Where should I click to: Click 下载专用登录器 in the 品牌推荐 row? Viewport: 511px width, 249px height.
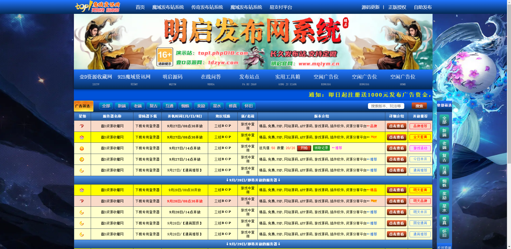(147, 126)
